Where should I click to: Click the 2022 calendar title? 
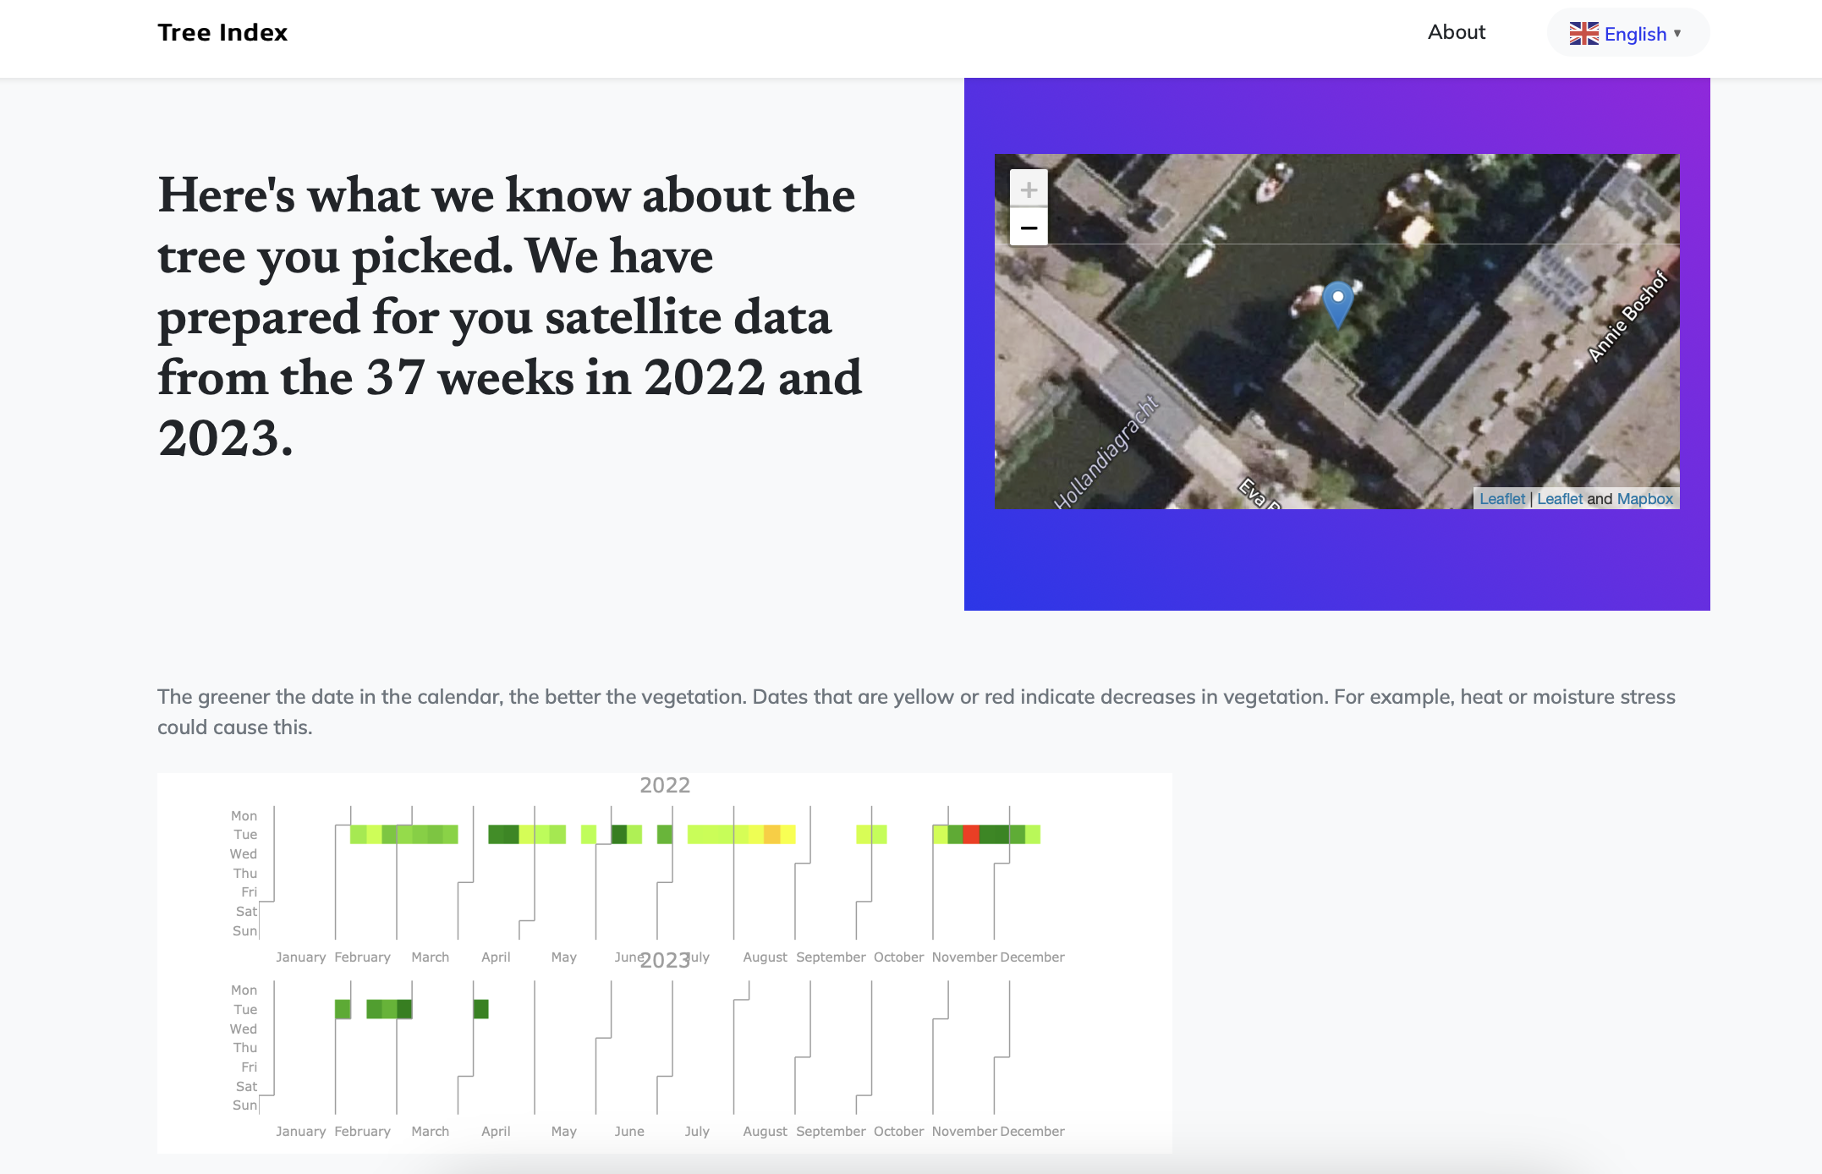[665, 785]
